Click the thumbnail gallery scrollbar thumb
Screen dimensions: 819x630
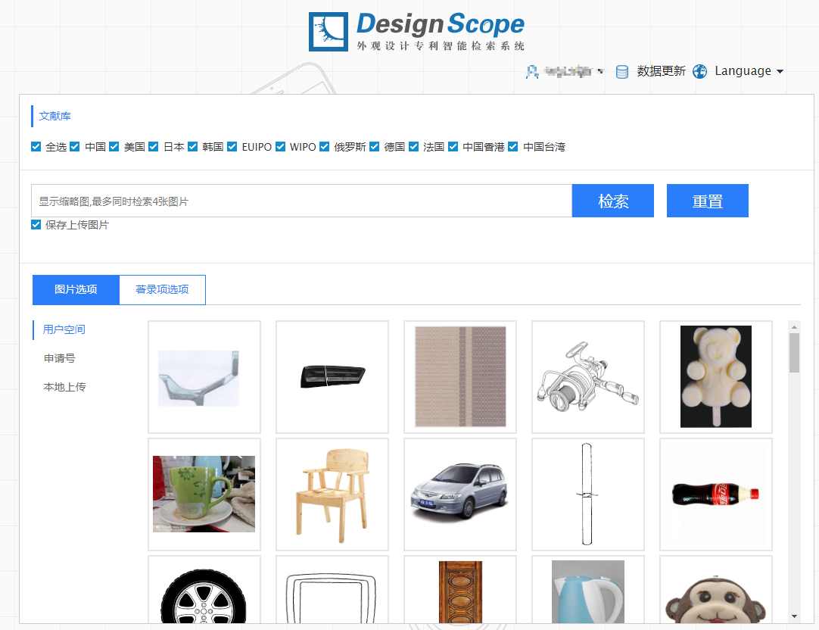click(795, 353)
